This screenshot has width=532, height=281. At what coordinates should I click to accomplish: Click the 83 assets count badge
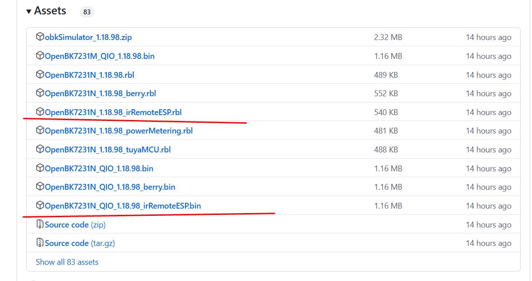point(87,12)
